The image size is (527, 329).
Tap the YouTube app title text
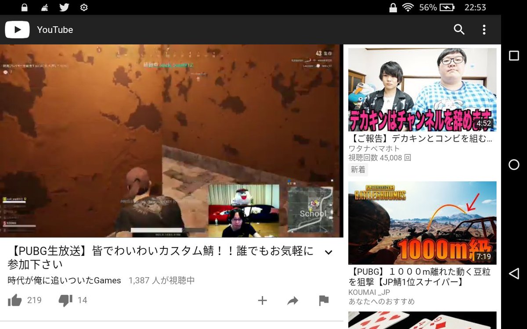pos(55,30)
